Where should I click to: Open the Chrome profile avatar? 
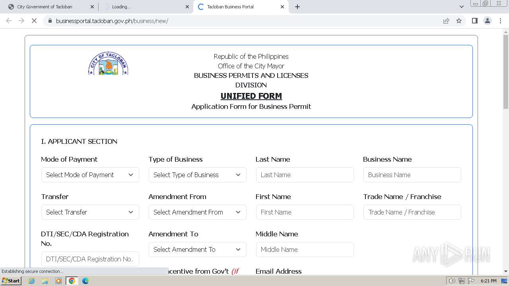pos(487,21)
